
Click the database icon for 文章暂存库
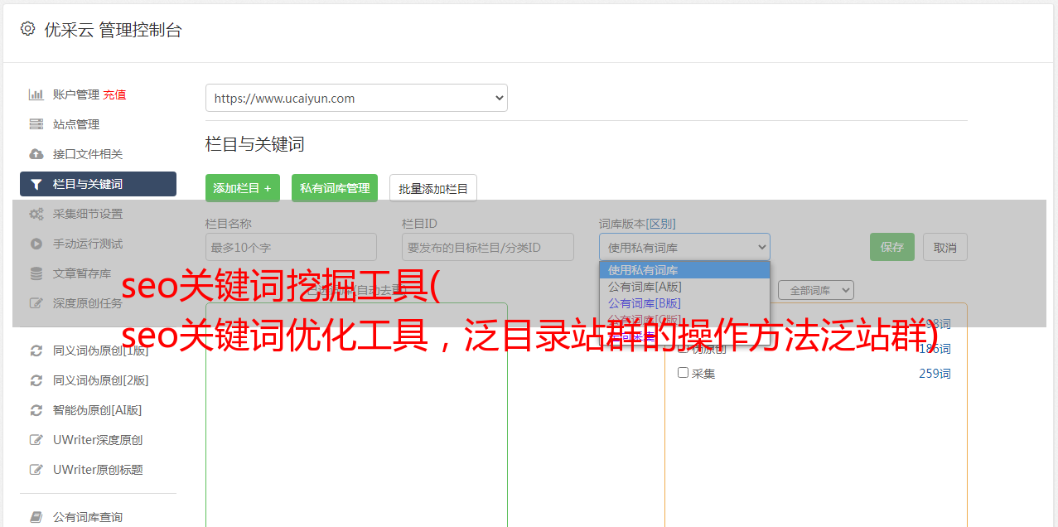tap(36, 273)
